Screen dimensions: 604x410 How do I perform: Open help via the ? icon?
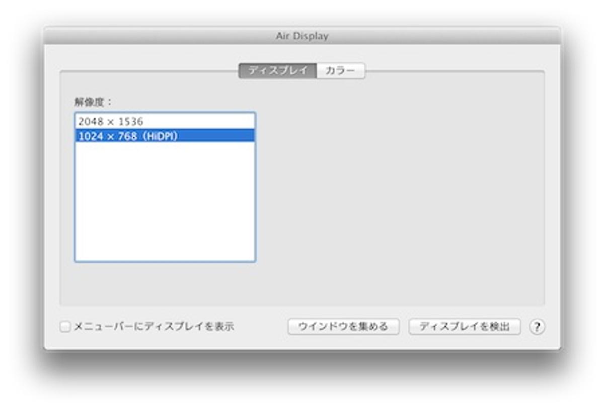pyautogui.click(x=537, y=327)
